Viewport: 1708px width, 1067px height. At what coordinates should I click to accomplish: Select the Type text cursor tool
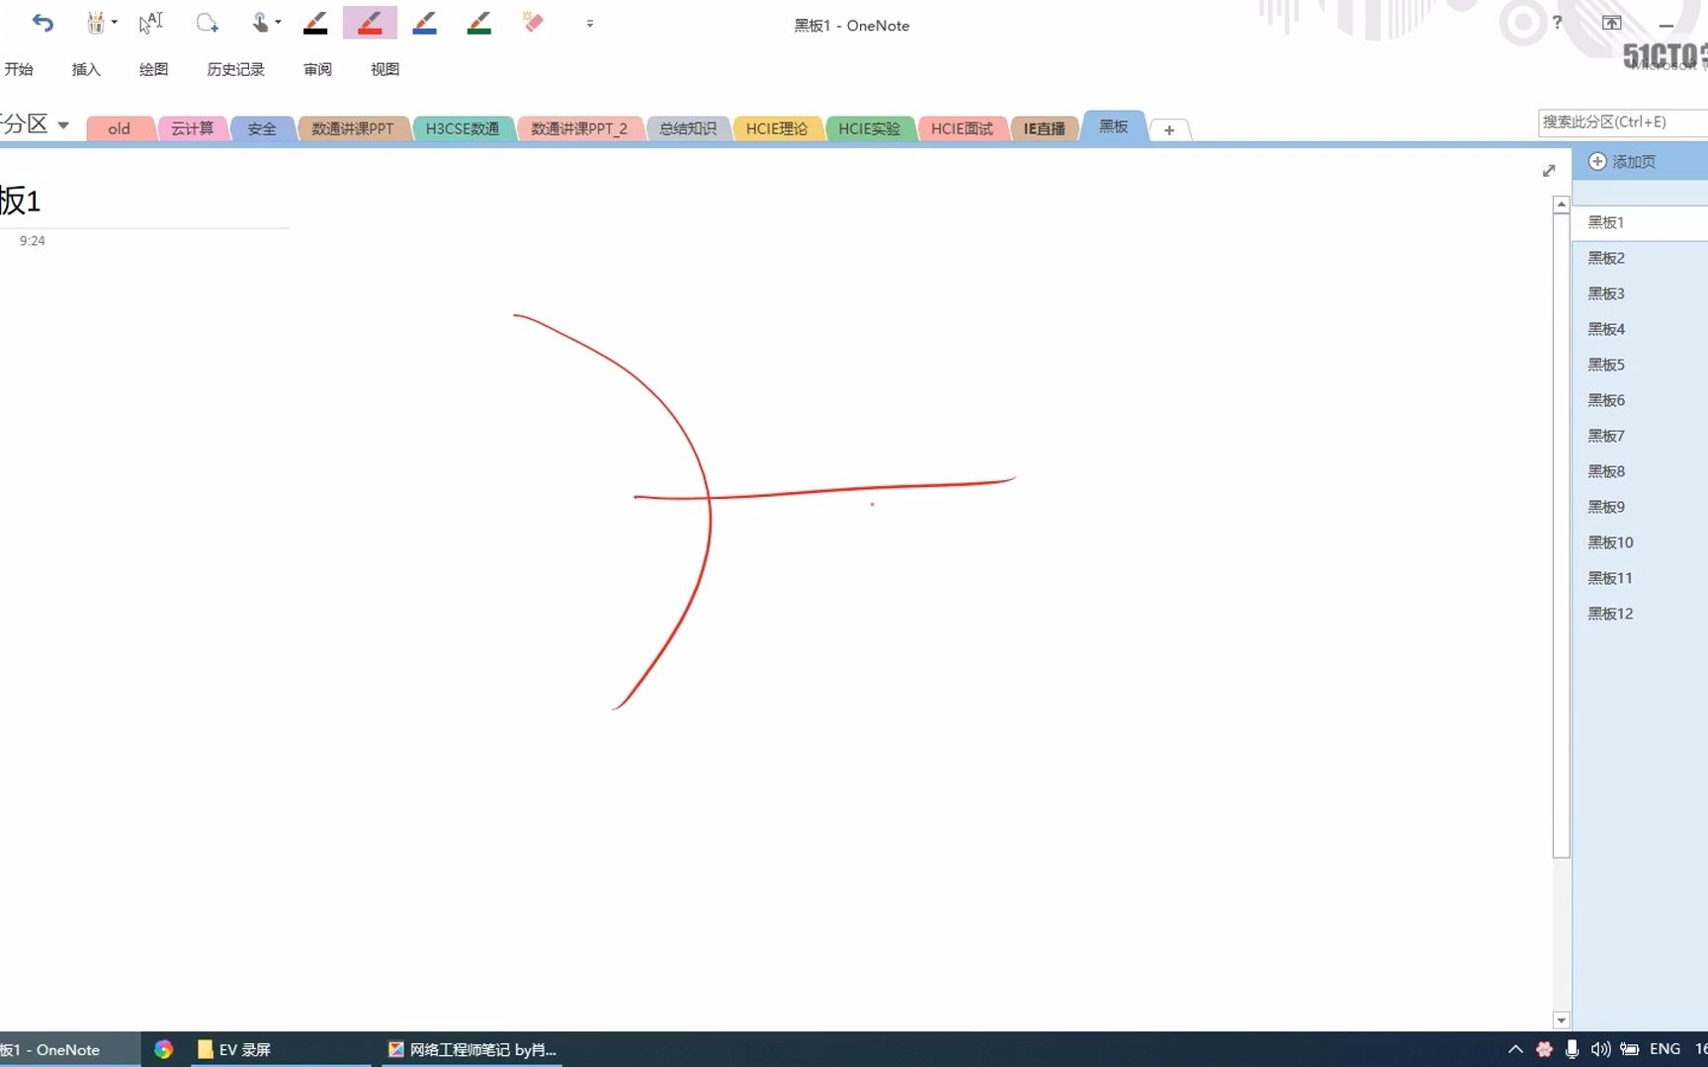(150, 23)
